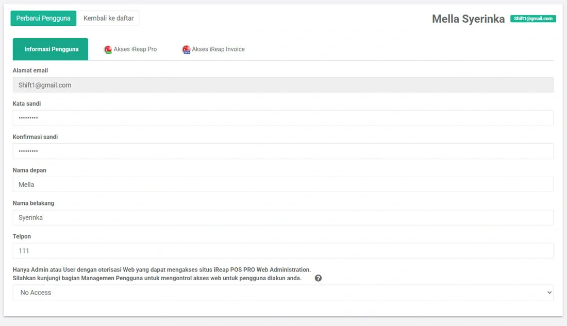The image size is (567, 326).
Task: Click the Kata sandi password field
Action: point(282,118)
